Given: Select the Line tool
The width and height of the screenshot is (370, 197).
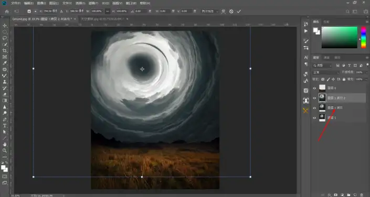Looking at the screenshot, I should coord(5,138).
